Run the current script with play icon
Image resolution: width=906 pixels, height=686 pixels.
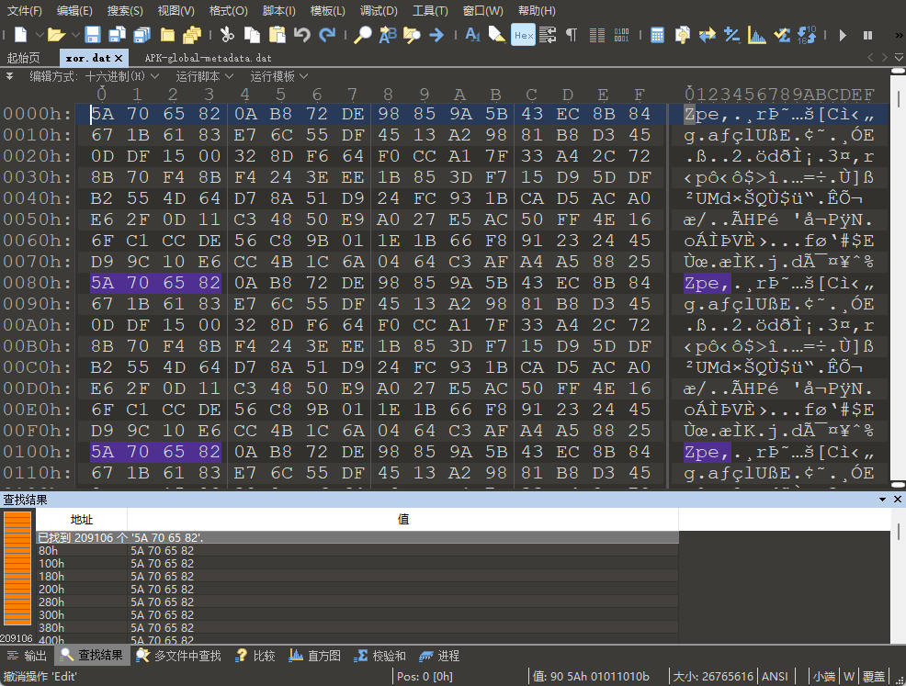(842, 35)
